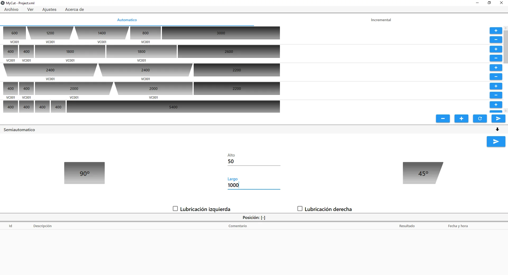508x275 pixels.
Task: Click the send arrow beside the refresh button
Action: coord(498,118)
